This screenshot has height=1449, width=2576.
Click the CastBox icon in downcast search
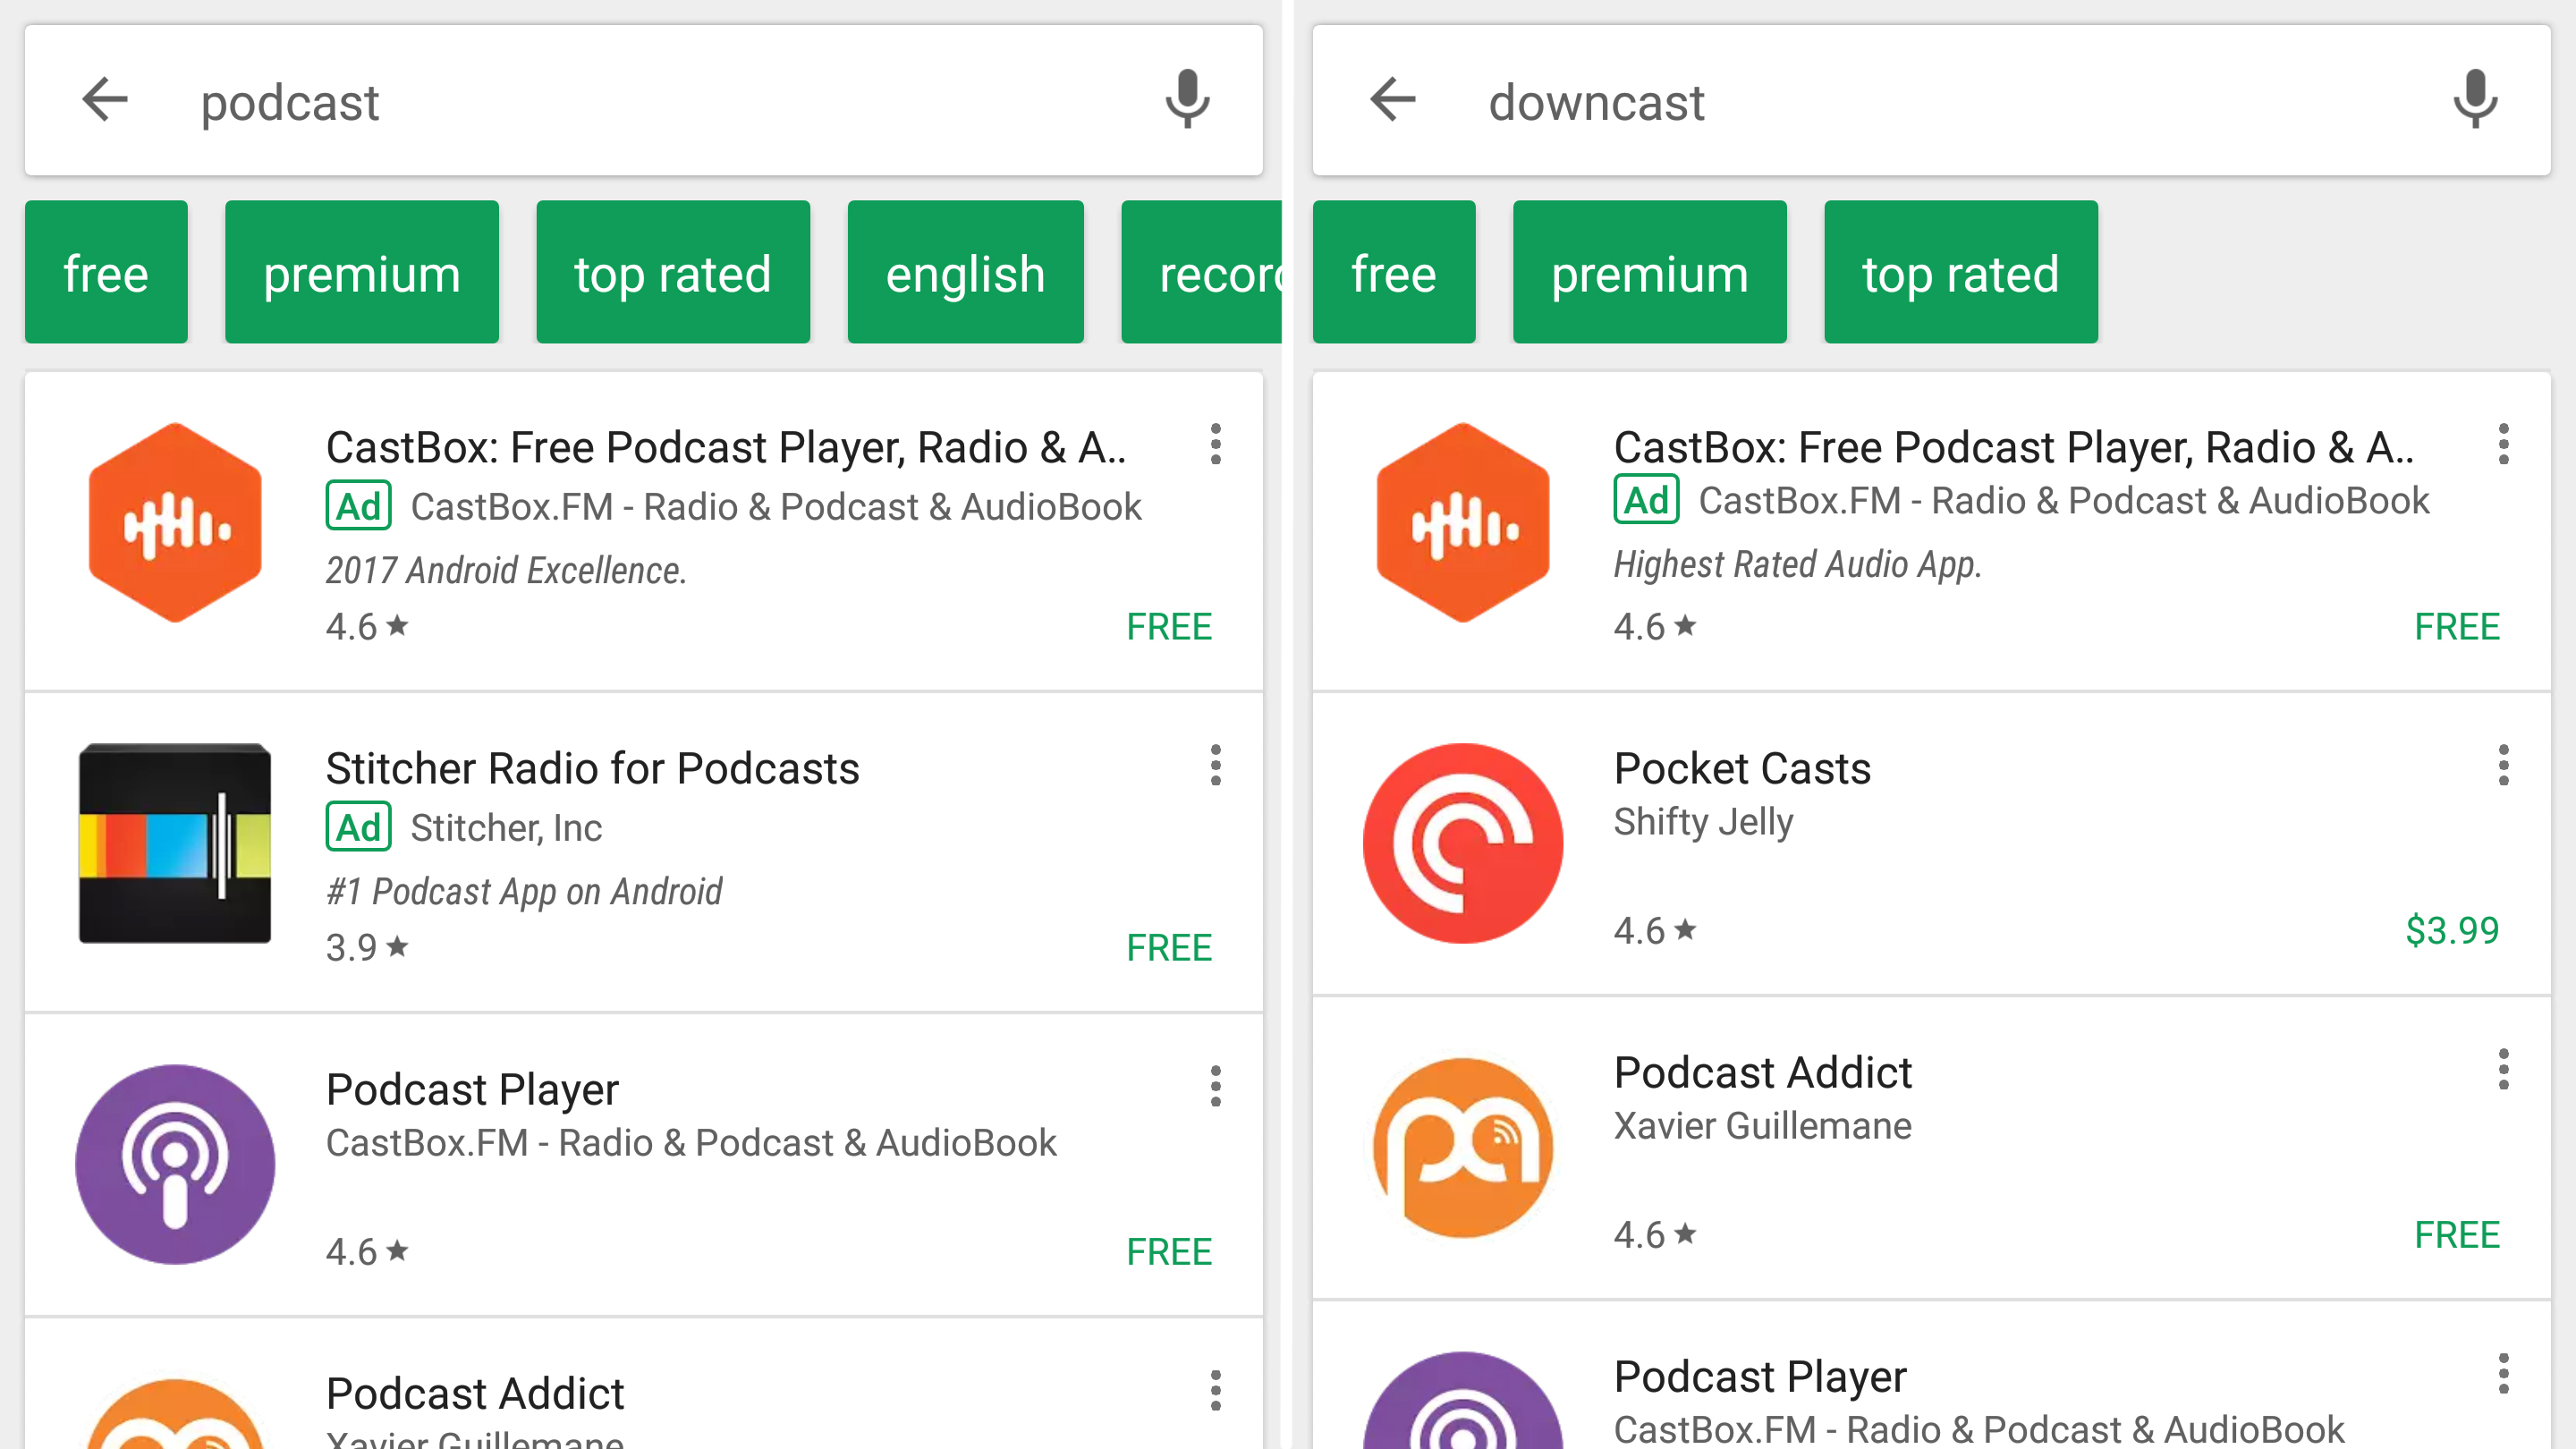1465,523
